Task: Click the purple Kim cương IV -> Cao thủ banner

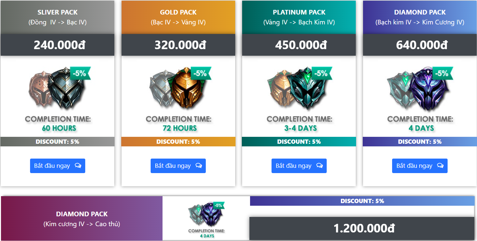Action: coord(82,219)
